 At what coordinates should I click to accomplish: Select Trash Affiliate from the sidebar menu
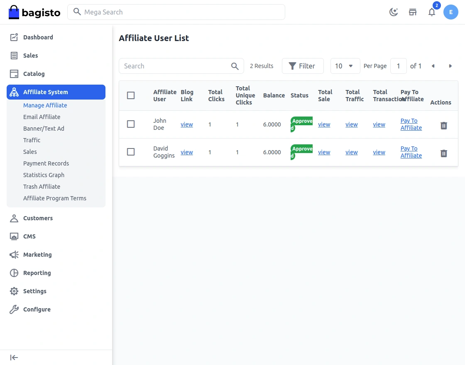click(x=42, y=186)
